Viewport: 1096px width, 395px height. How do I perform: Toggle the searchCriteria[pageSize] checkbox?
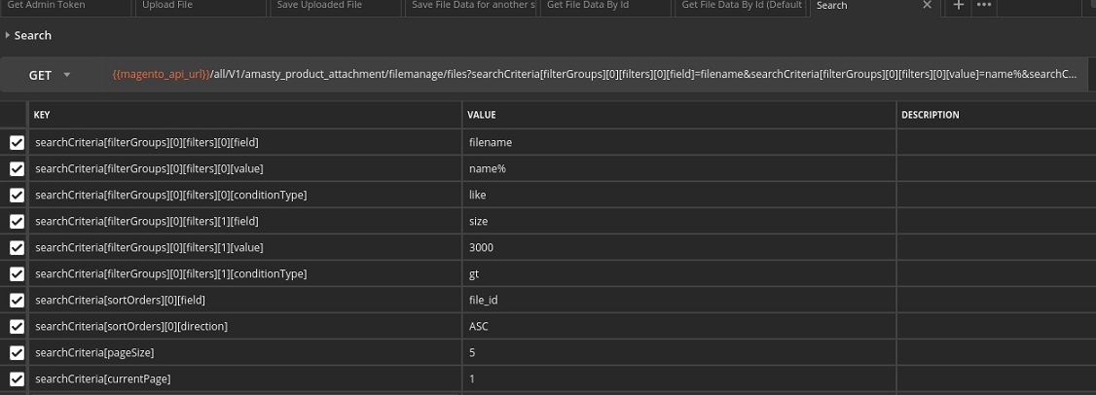pyautogui.click(x=17, y=352)
